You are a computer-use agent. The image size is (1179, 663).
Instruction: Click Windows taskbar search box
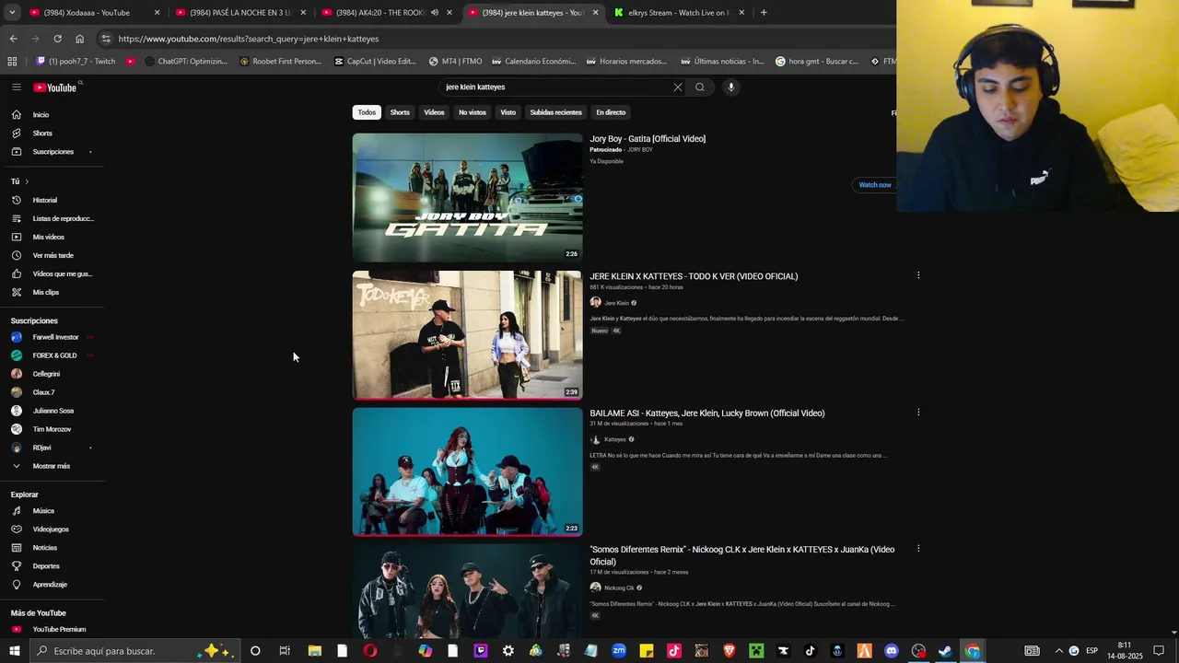pos(135,651)
